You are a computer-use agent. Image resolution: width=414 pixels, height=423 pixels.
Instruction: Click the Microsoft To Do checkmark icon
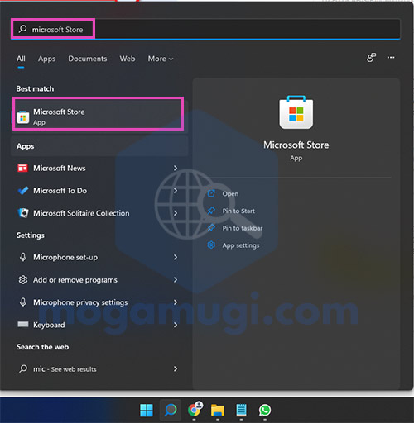click(23, 190)
